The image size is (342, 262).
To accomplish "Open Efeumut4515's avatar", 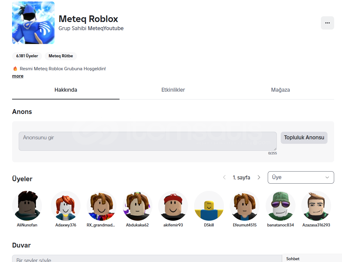I will coord(245,206).
